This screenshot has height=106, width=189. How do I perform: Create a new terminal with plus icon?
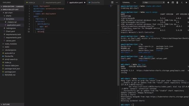click(x=168, y=3)
